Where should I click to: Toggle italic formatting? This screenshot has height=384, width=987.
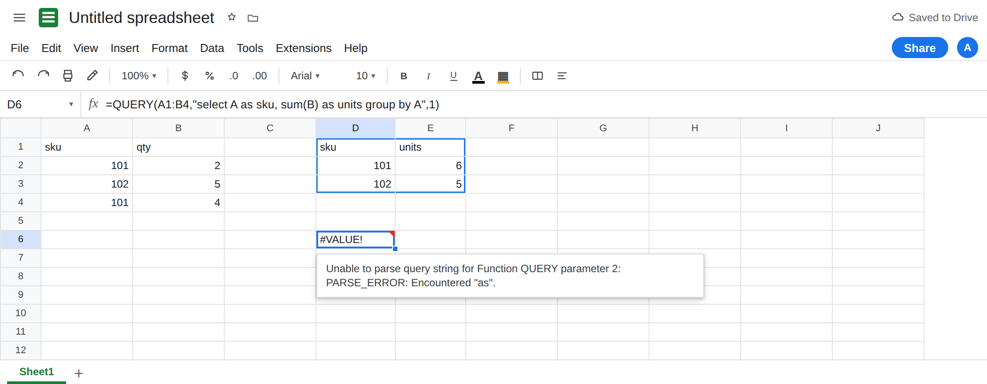[x=428, y=76]
